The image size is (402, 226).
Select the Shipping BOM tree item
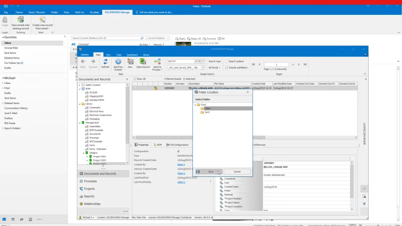(x=96, y=96)
